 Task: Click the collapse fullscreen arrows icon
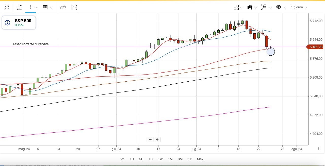(7, 7)
